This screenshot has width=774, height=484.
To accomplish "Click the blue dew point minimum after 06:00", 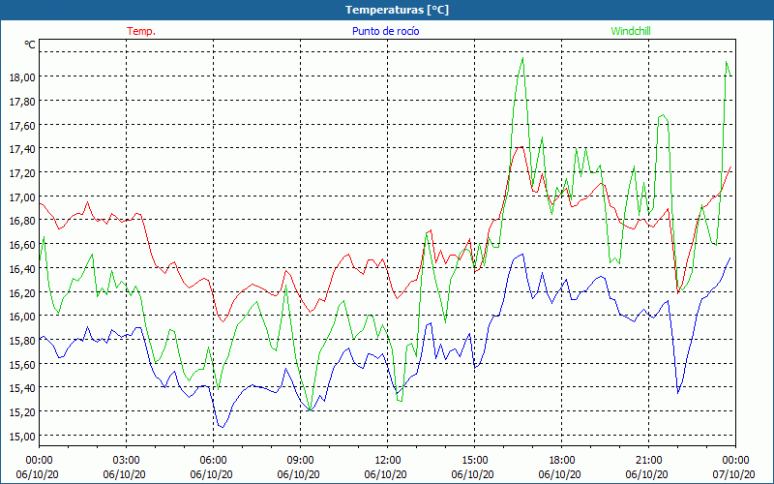I will (223, 427).
